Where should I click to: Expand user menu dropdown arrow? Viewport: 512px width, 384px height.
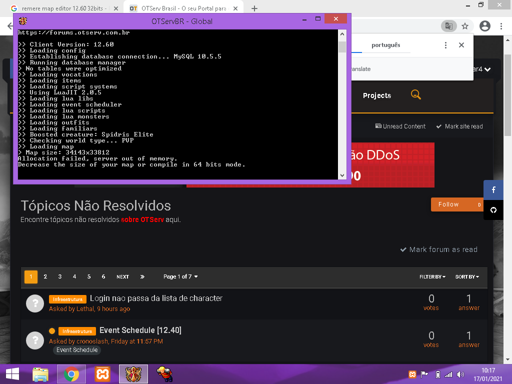(x=487, y=69)
